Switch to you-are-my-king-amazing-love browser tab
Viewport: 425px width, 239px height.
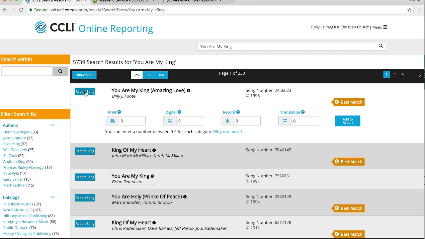(191, 1)
